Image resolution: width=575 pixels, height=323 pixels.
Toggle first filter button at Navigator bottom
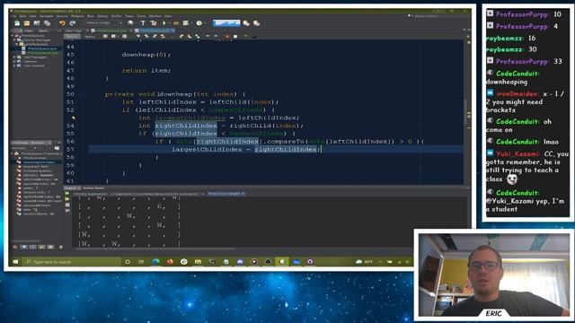click(15, 248)
